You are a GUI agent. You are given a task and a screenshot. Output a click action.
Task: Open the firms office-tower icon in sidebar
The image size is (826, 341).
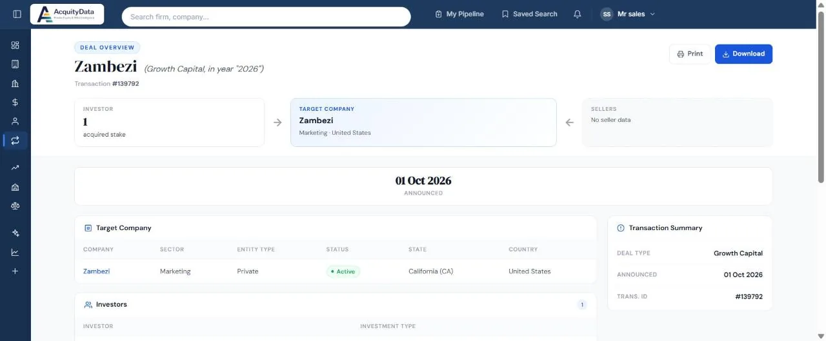pyautogui.click(x=15, y=83)
